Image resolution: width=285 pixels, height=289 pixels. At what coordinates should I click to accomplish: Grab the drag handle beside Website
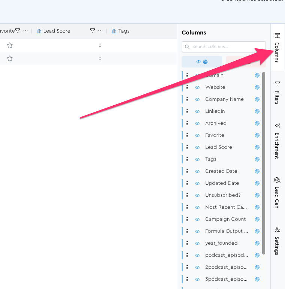tap(187, 87)
